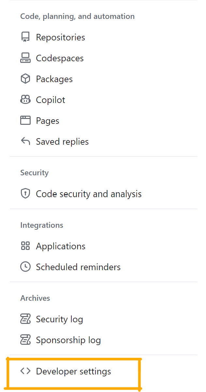The image size is (206, 392).
Task: Click the Pages browser window icon
Action: coord(25,121)
